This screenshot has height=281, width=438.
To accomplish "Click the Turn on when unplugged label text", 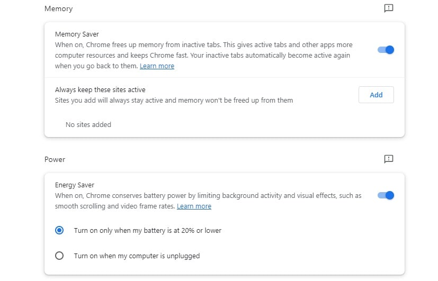I will 137,256.
